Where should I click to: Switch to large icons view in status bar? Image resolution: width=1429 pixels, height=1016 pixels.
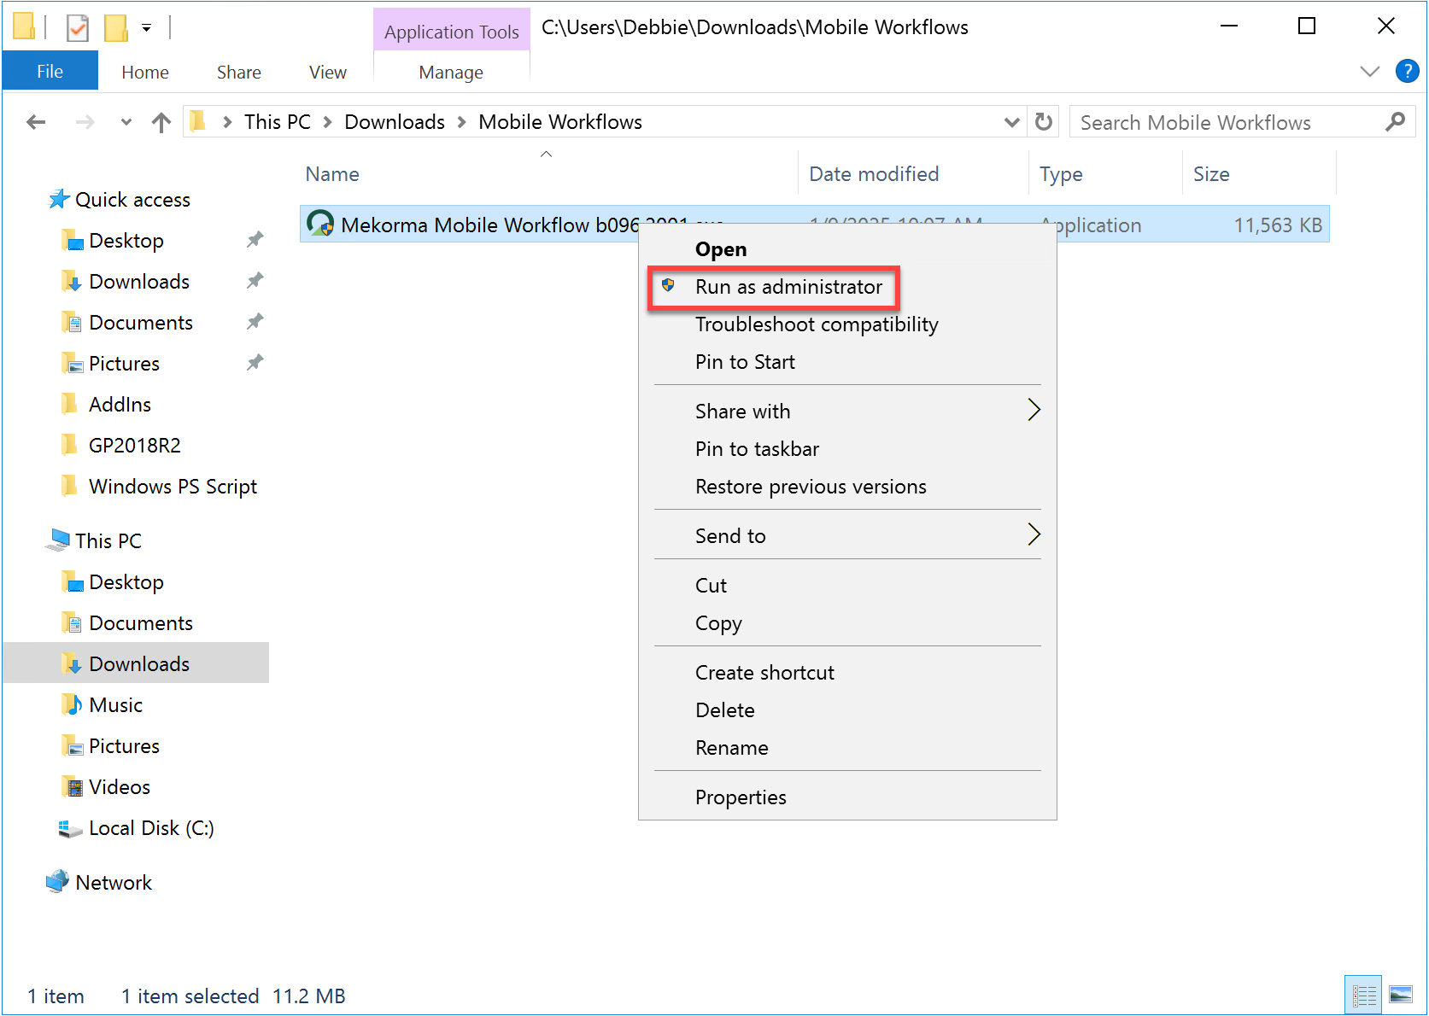click(1401, 995)
